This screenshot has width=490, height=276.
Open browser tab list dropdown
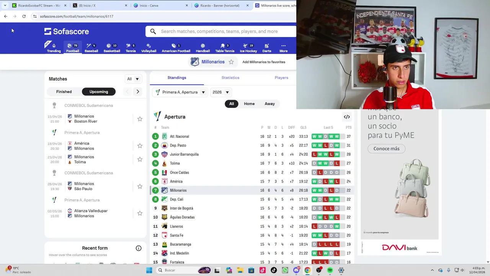coord(5,5)
